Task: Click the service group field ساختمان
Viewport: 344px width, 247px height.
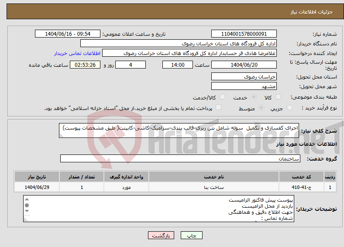Action: 180,158
